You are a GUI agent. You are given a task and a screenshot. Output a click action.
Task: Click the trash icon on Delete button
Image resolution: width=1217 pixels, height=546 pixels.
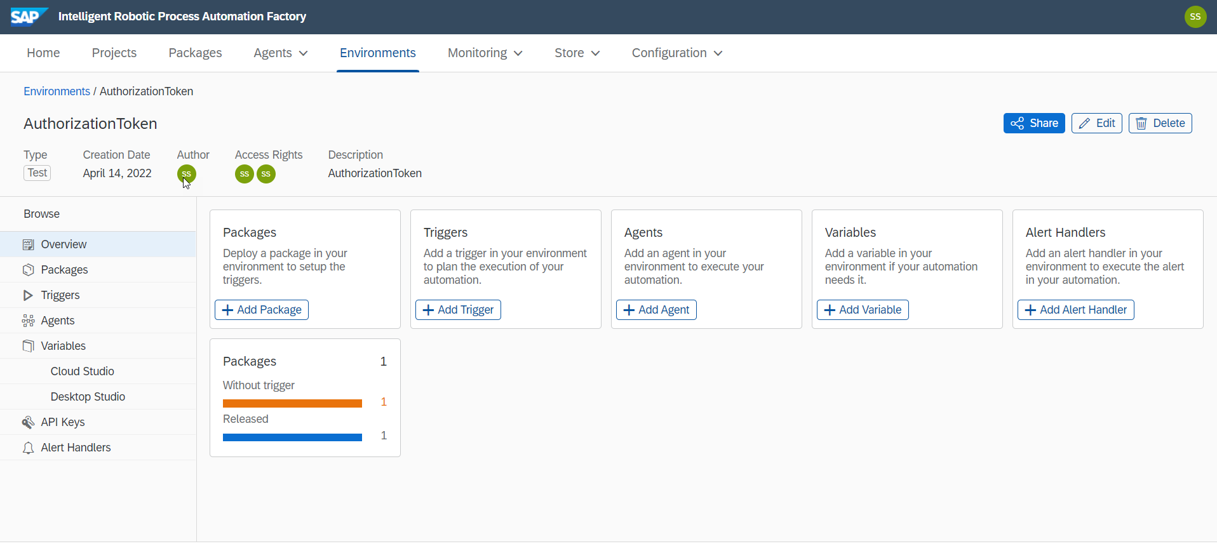tap(1141, 123)
